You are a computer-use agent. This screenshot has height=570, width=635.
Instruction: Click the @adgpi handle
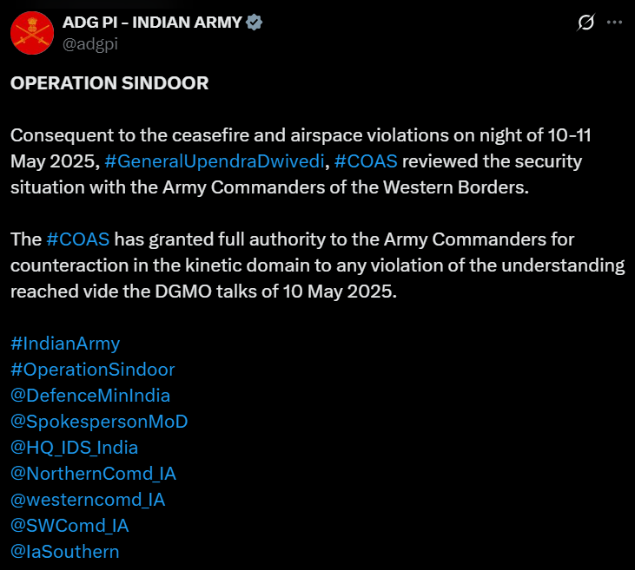pos(89,43)
